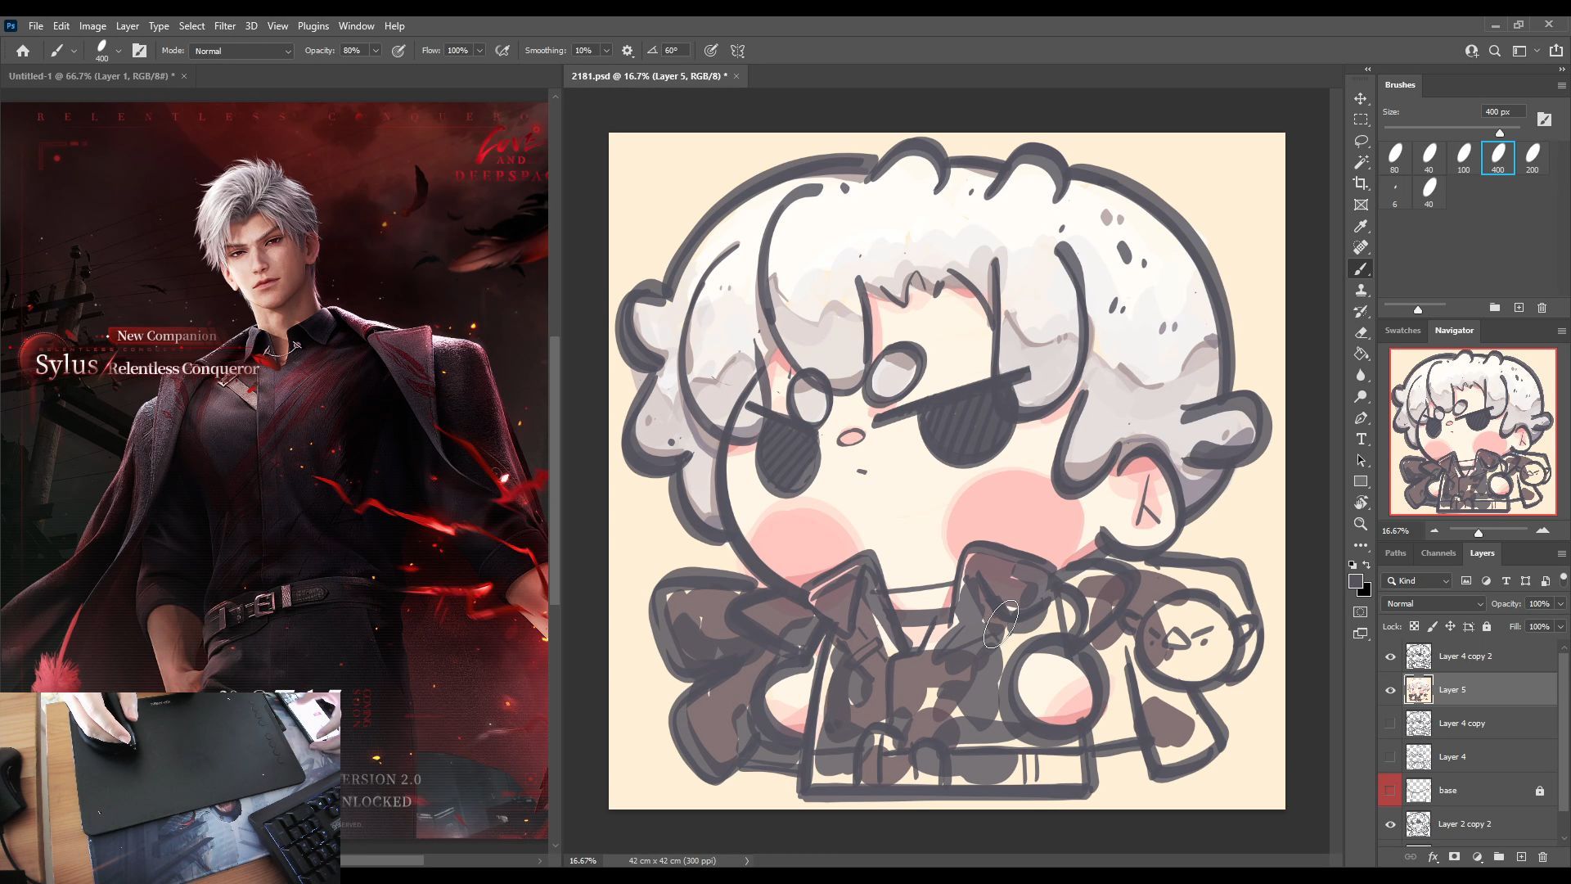Hide Layer 4 copy 2 visibility
1571x884 pixels.
tap(1390, 656)
